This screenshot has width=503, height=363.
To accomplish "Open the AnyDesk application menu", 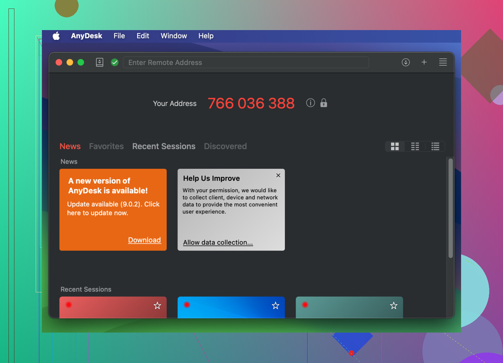I will pos(86,36).
